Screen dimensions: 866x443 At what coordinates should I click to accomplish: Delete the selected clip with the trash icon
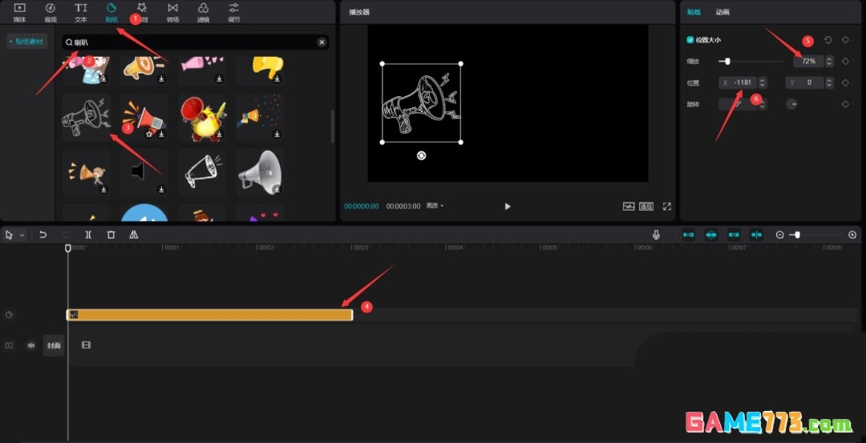111,235
